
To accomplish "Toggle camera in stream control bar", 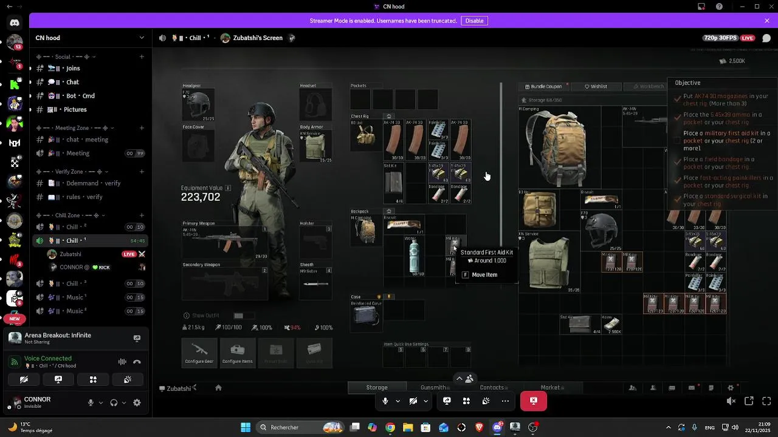I will [413, 401].
